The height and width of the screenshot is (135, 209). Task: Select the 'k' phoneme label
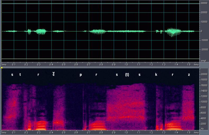click(156, 75)
